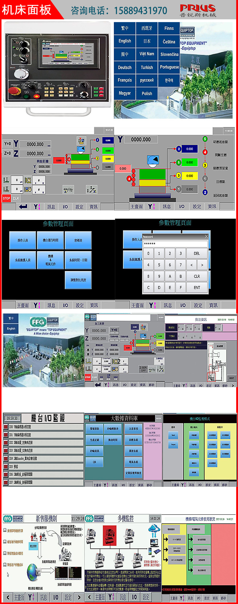
Task: Click digit 7 on the password keypad
Action: (x=181, y=265)
